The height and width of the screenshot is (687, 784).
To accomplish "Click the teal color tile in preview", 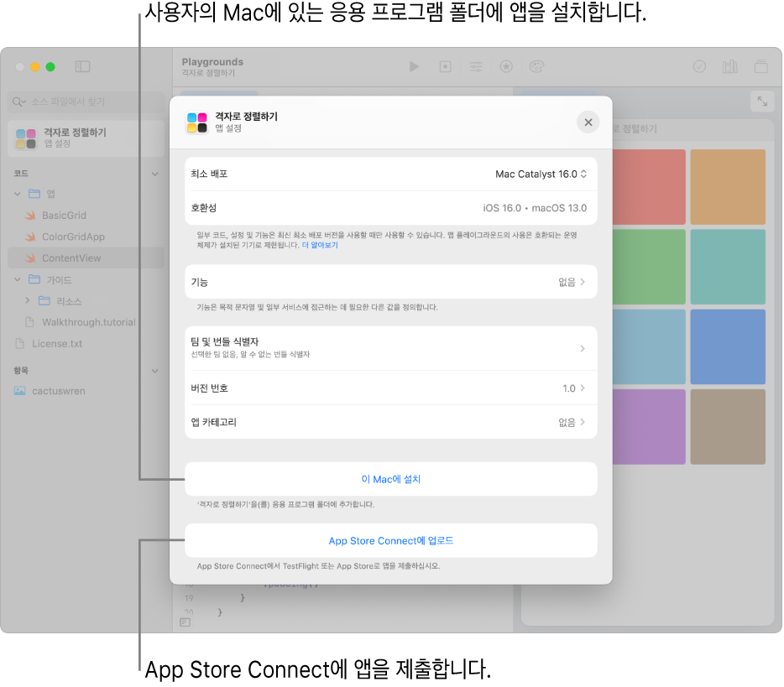I will click(728, 267).
